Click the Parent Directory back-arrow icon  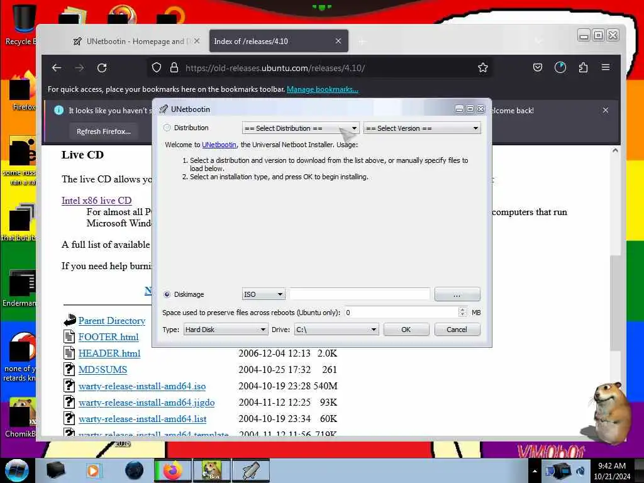coord(69,320)
